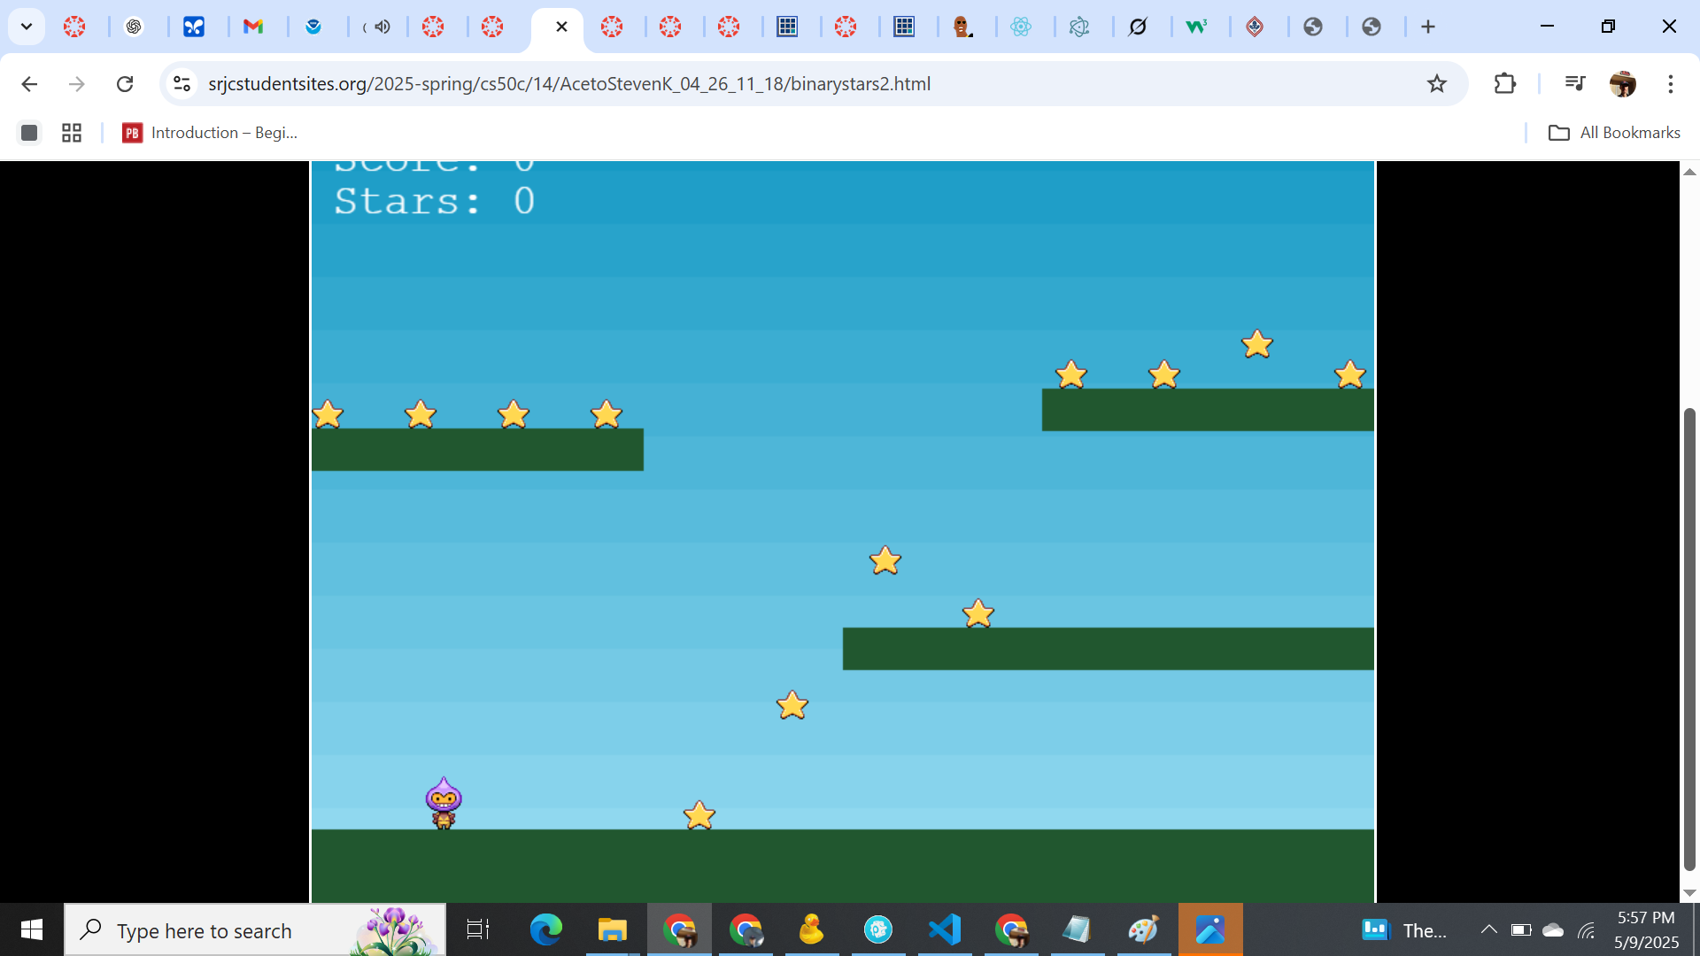The width and height of the screenshot is (1700, 956).
Task: Open the media control icon in toolbar
Action: coord(1574,84)
